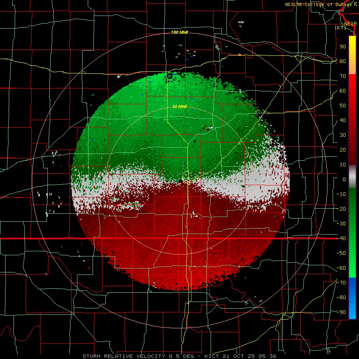This screenshot has height=359, width=359.
Task: Click the bright red segment of the color bar
Action: click(x=352, y=87)
